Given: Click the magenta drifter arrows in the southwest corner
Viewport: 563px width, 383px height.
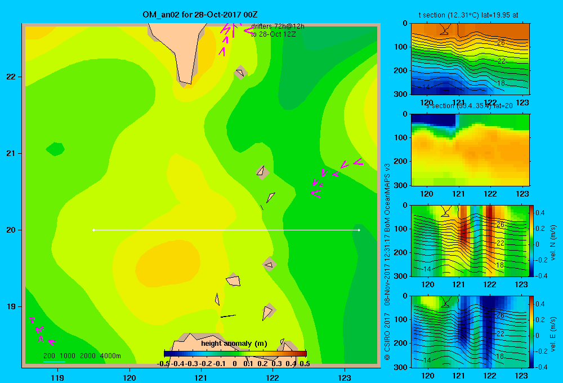Looking at the screenshot, I should (42, 331).
